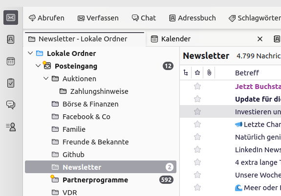Open the Calendar space in sidebar
This screenshot has width=281, height=196.
[x=11, y=61]
